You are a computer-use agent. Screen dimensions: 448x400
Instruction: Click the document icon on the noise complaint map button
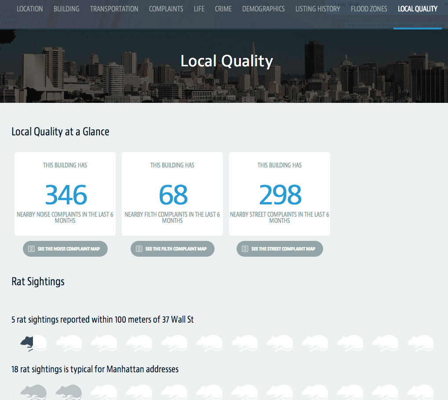31,248
